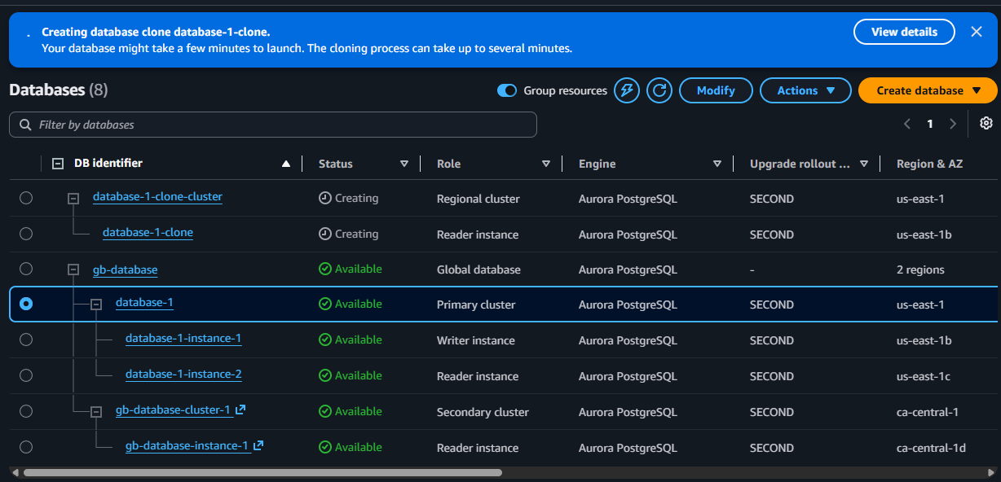
Task: Click Available check icon for database-1
Action: pyautogui.click(x=324, y=304)
